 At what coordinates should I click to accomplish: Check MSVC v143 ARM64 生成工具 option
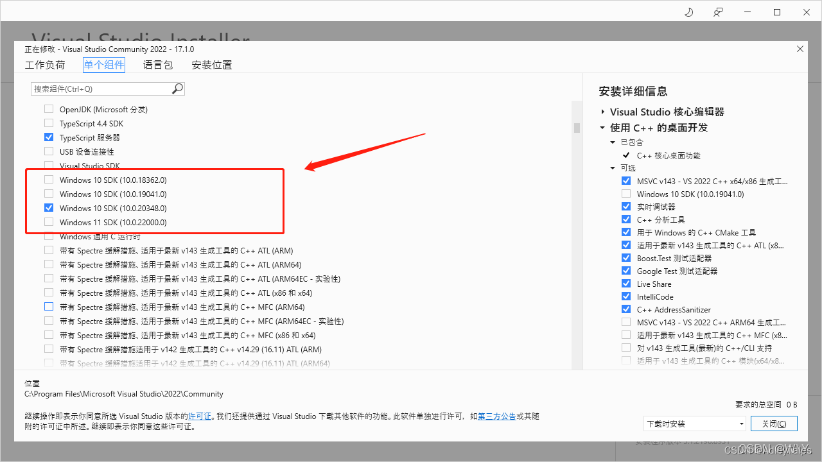[626, 322]
